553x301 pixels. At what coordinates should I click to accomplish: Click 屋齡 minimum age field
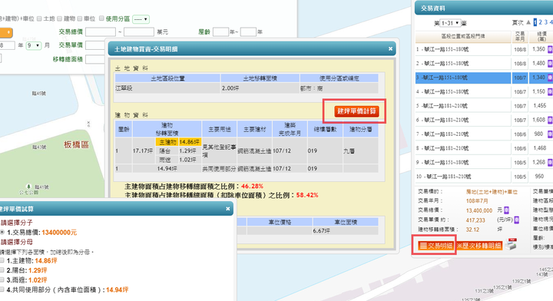[x=220, y=32]
